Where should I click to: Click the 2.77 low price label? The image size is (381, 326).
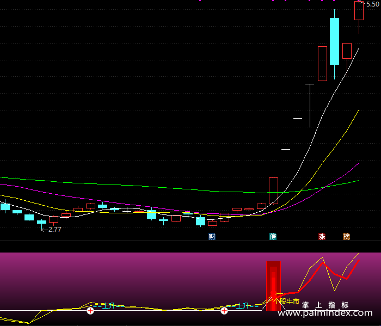pyautogui.click(x=54, y=230)
